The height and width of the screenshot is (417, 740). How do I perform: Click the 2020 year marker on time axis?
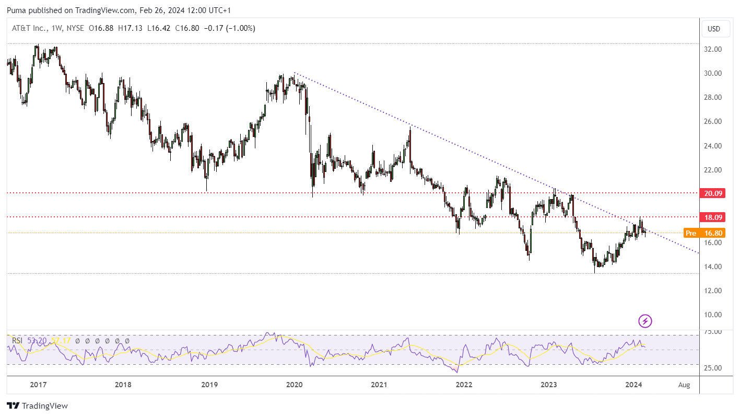(x=294, y=385)
